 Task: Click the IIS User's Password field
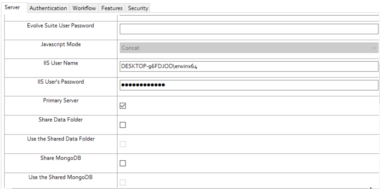pyautogui.click(x=249, y=85)
